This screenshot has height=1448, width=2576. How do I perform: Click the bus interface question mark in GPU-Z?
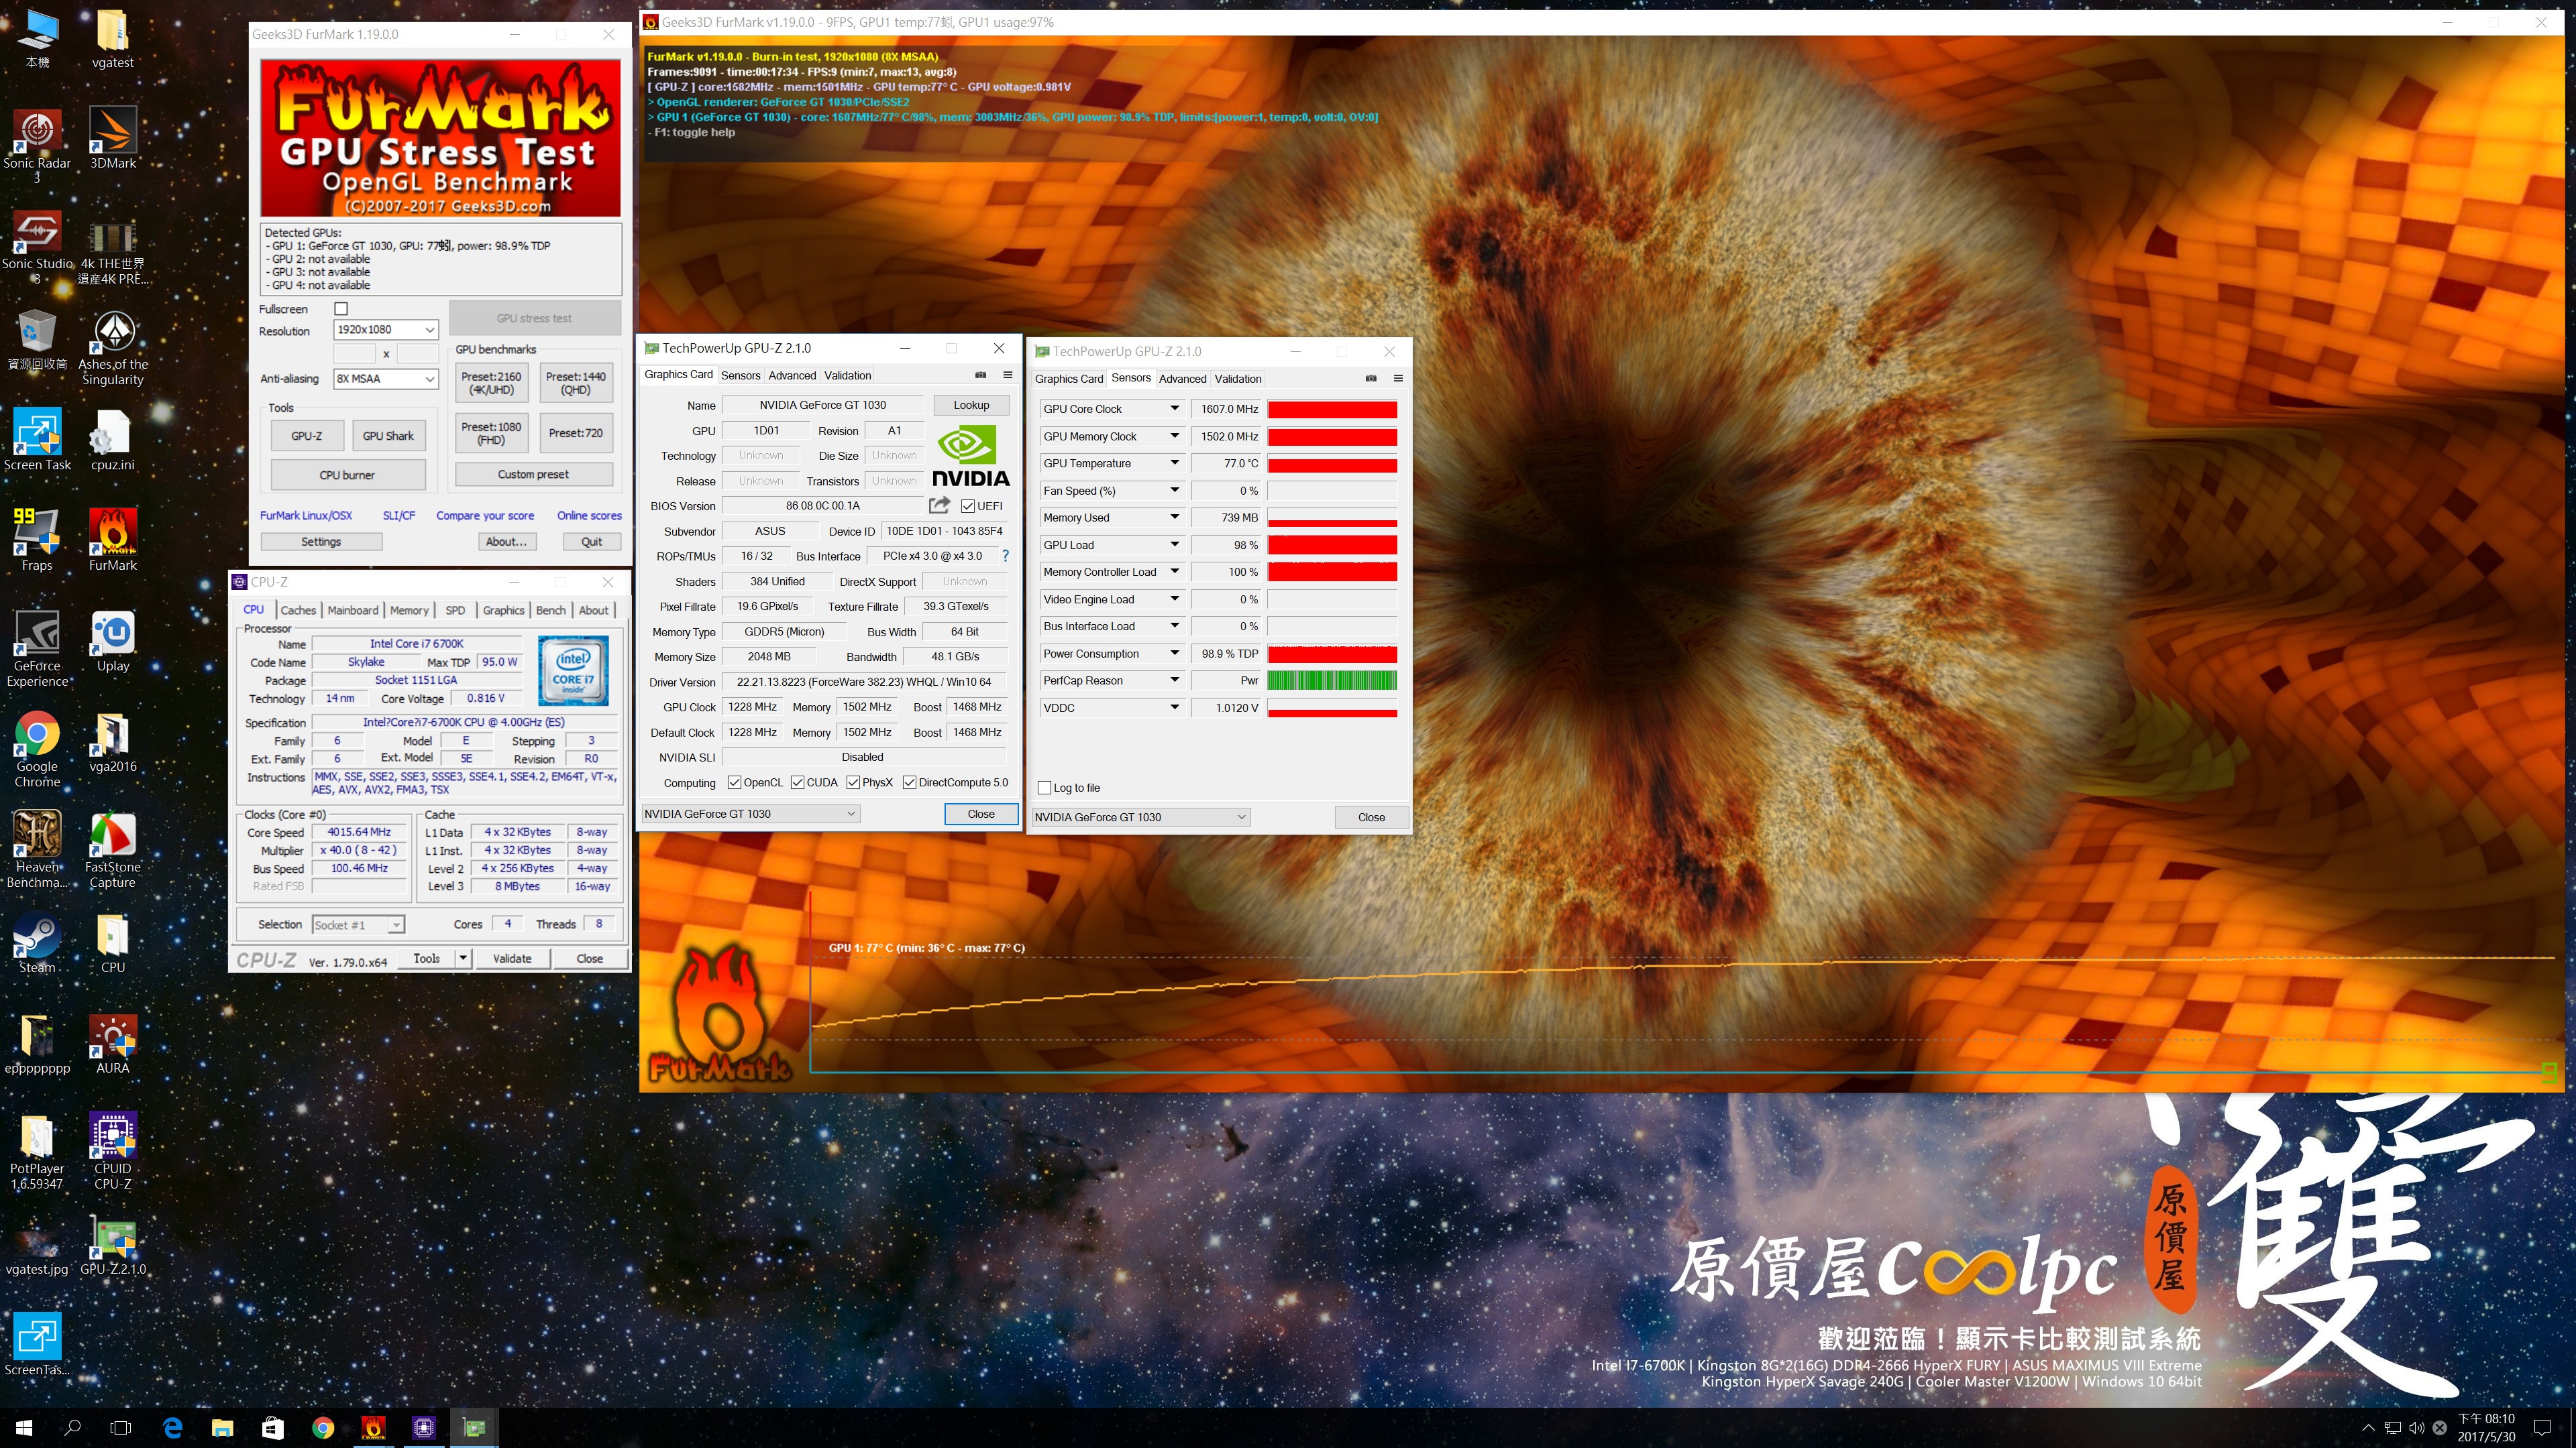pyautogui.click(x=1005, y=556)
